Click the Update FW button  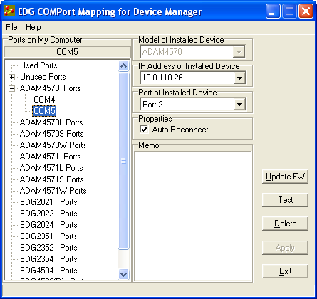coord(285,177)
